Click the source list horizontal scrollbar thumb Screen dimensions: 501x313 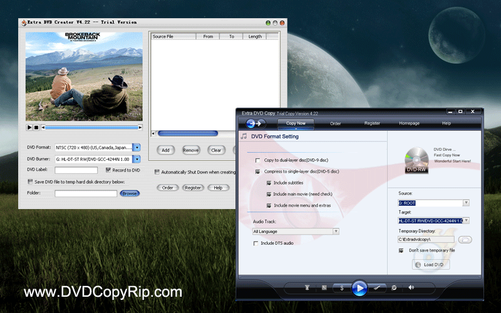coord(188,133)
